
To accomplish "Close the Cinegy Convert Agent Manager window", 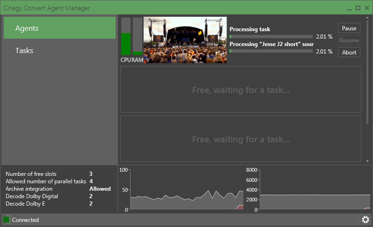I will point(367,8).
